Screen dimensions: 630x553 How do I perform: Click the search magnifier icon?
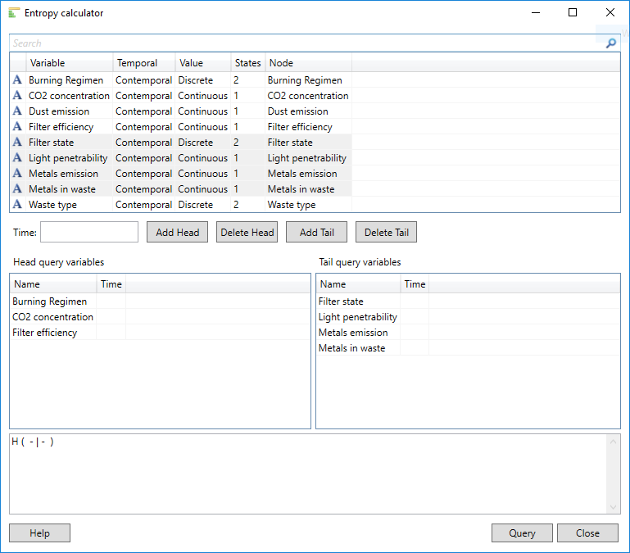610,43
